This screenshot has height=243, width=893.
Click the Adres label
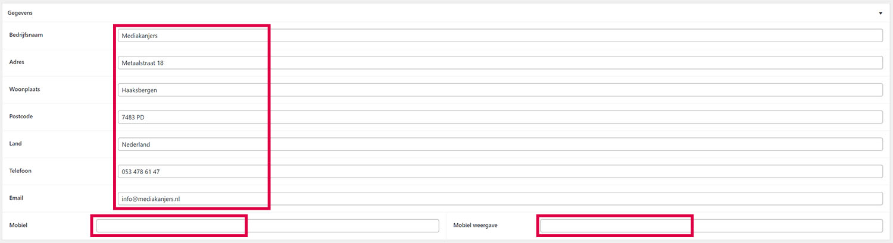click(x=17, y=62)
